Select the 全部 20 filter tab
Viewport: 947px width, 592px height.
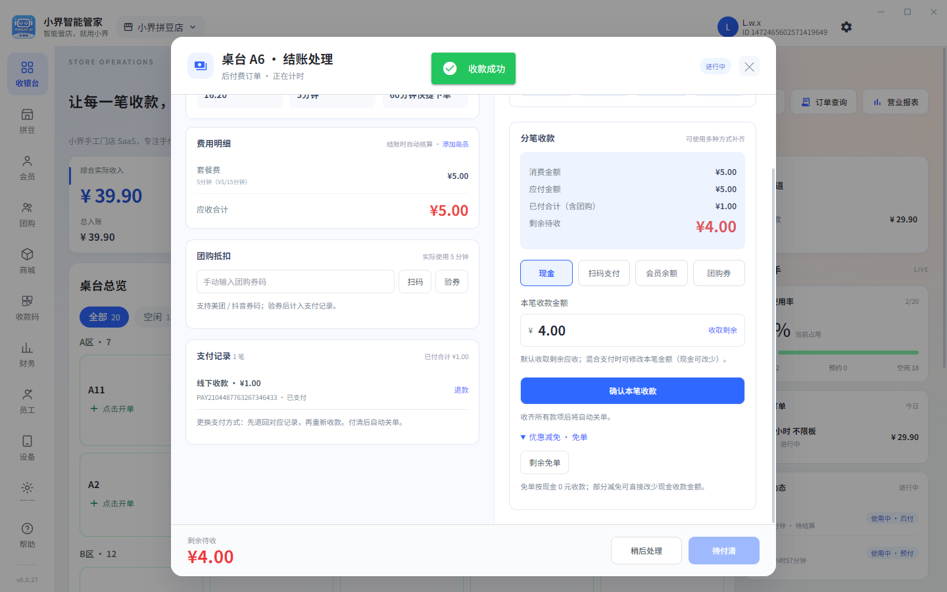tap(105, 317)
